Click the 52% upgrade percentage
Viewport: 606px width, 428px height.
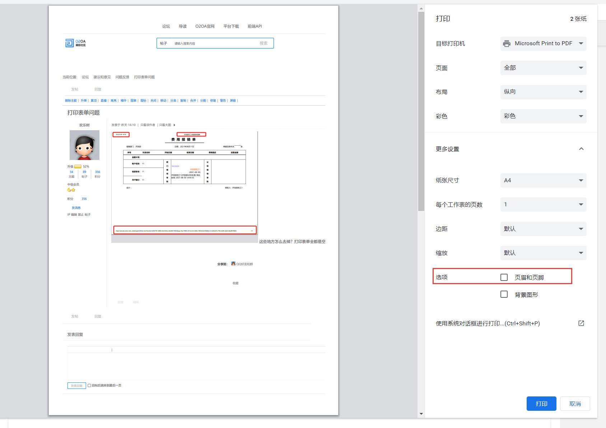pyautogui.click(x=86, y=166)
